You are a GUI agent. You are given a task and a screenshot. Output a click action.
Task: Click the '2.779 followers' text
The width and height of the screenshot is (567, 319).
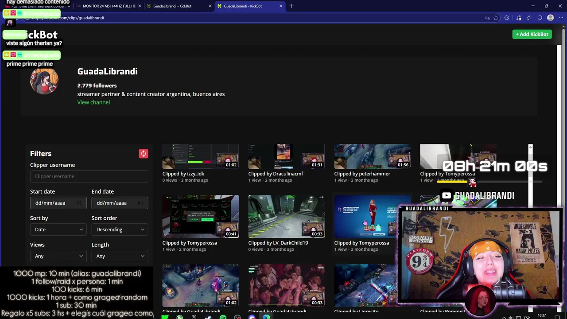(x=97, y=86)
